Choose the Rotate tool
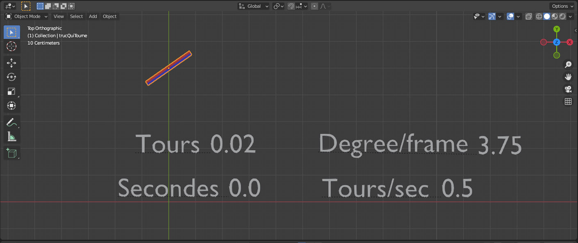This screenshot has width=578, height=243. tap(11, 77)
